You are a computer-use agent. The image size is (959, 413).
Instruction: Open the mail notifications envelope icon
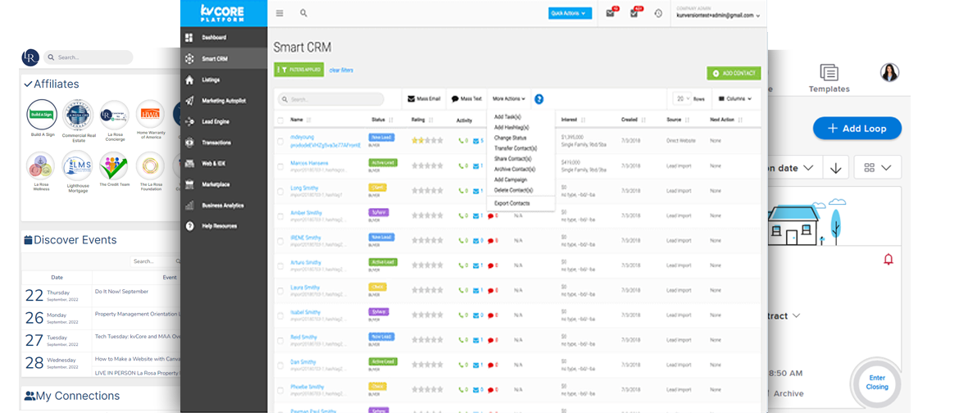click(611, 13)
